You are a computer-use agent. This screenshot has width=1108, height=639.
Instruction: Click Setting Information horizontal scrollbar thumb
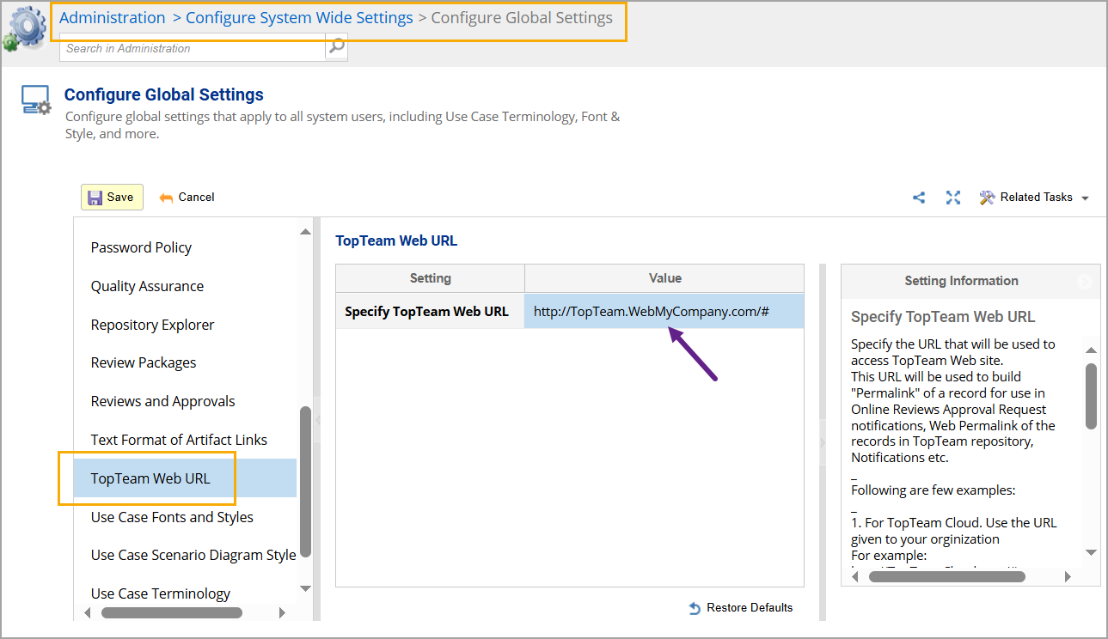tap(947, 577)
